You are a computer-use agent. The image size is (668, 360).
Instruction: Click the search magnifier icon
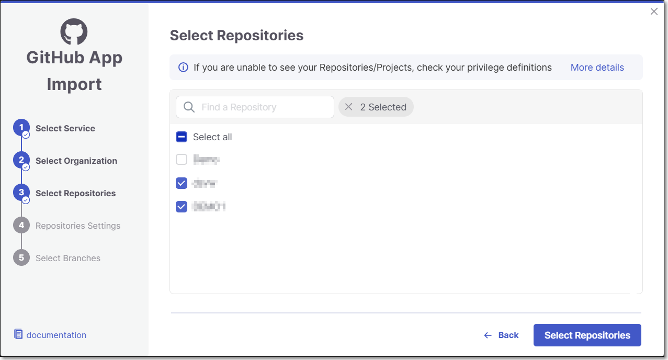(x=189, y=107)
